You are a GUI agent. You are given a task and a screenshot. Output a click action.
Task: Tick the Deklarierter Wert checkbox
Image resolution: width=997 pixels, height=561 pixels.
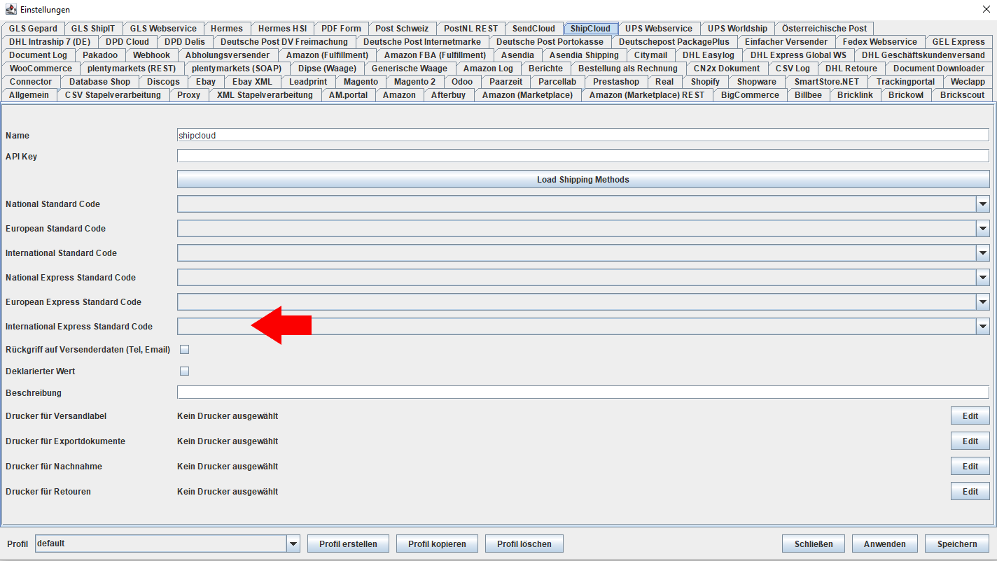pos(185,371)
